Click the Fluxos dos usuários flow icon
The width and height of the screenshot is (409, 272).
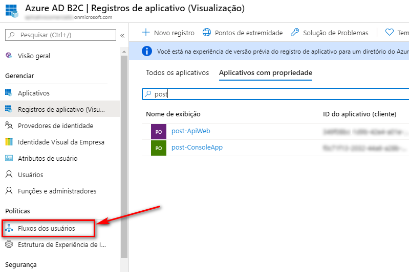coord(8,228)
